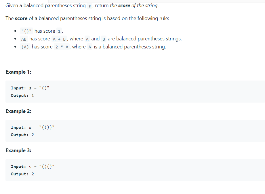Viewport: 265px width, 194px height.
Task: Click the bold word 'score' in second paragraph
Action: click(21, 18)
